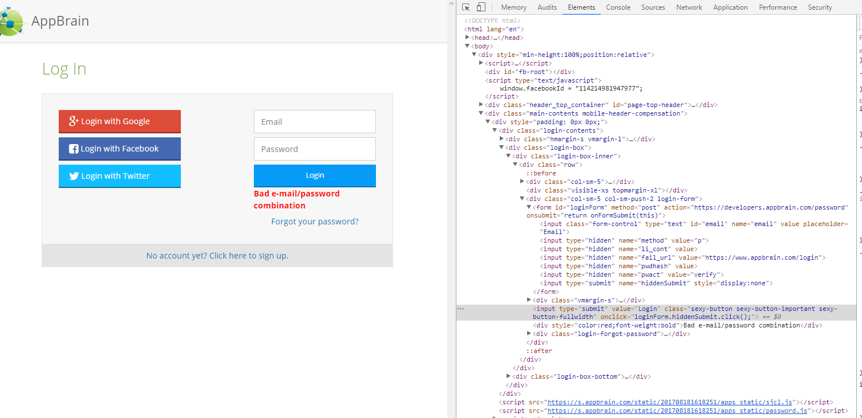862x418 pixels.
Task: Click the red 'Bad e-mail/password combination' message
Action: pos(297,199)
